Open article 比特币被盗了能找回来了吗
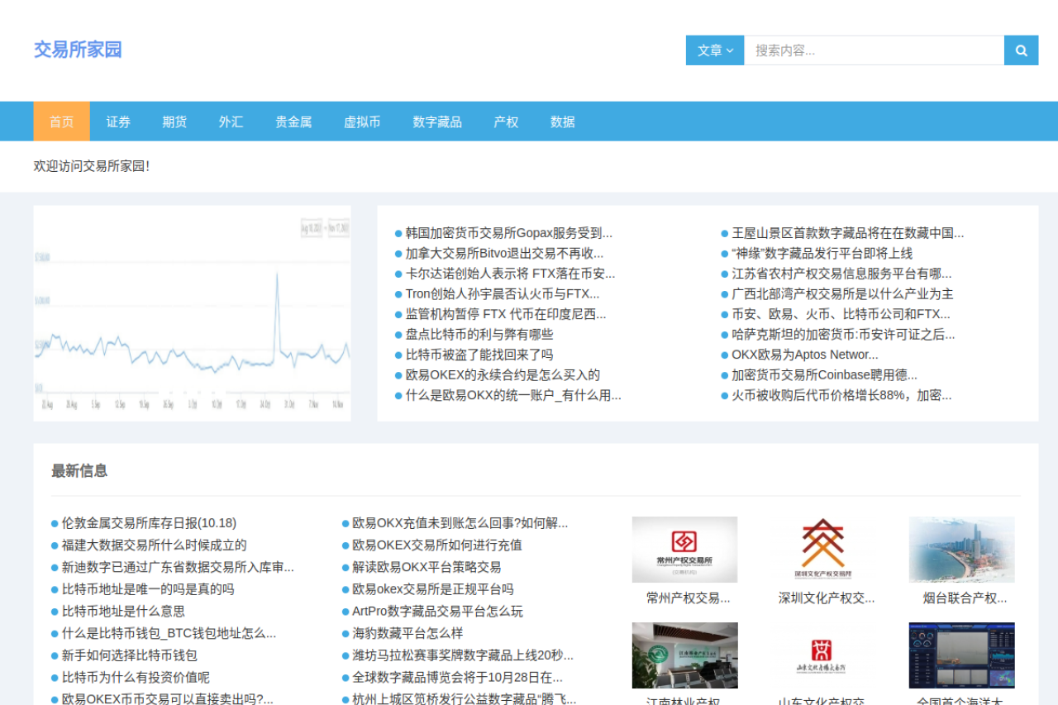This screenshot has height=705, width=1058. point(479,355)
